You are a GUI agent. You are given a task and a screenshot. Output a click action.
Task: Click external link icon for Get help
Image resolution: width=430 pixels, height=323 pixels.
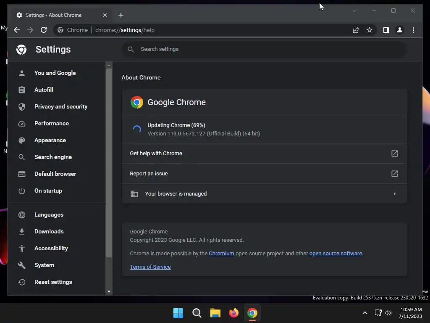394,153
